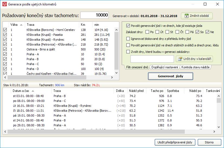Screen dimensions: 224x148
Task: Click trips table scroll-up arrow
Action: click(219, 96)
